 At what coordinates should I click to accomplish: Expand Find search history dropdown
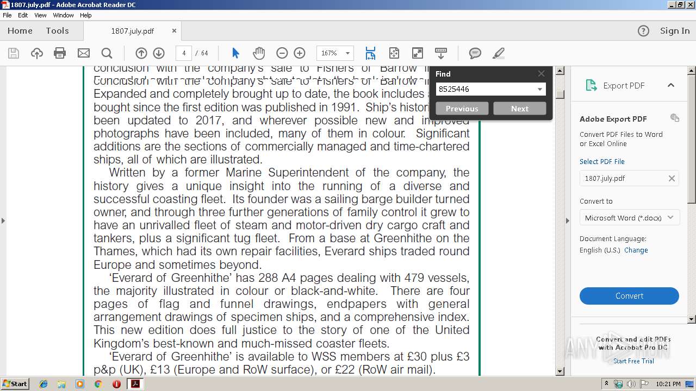(540, 89)
